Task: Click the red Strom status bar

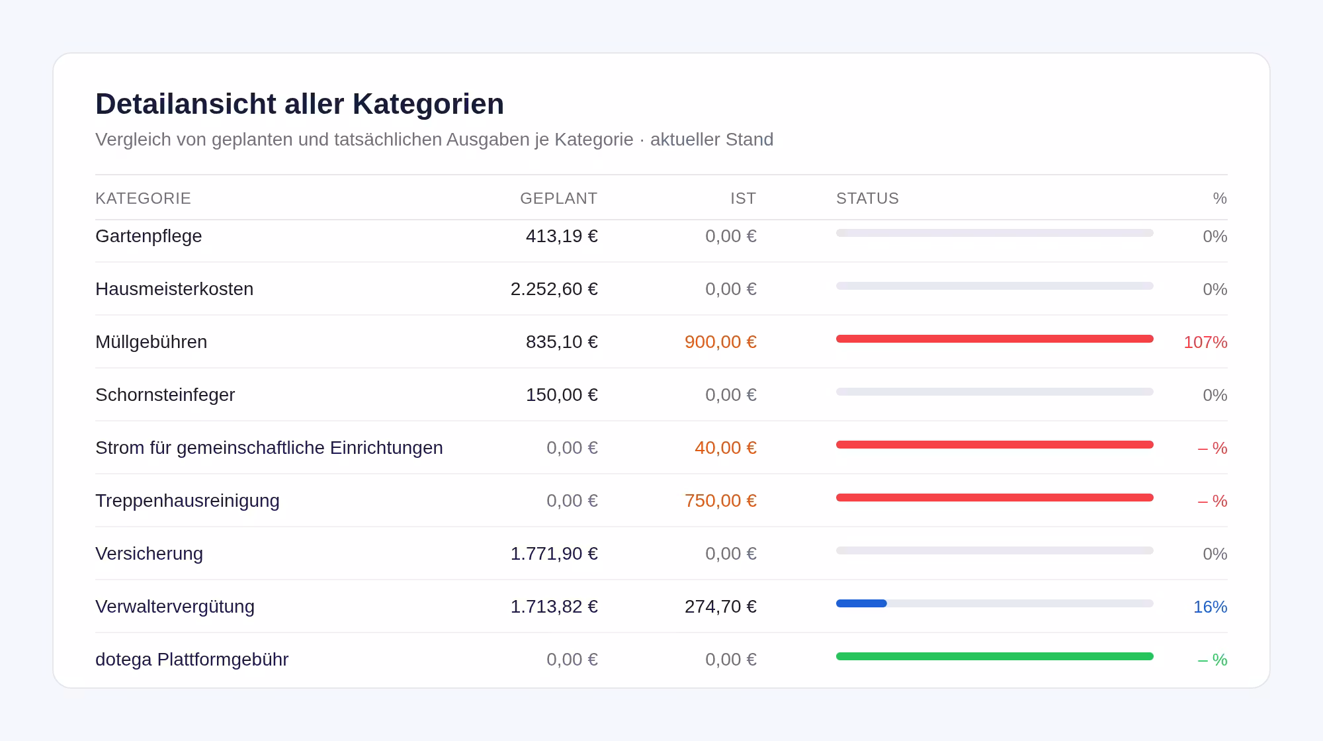Action: [x=995, y=445]
